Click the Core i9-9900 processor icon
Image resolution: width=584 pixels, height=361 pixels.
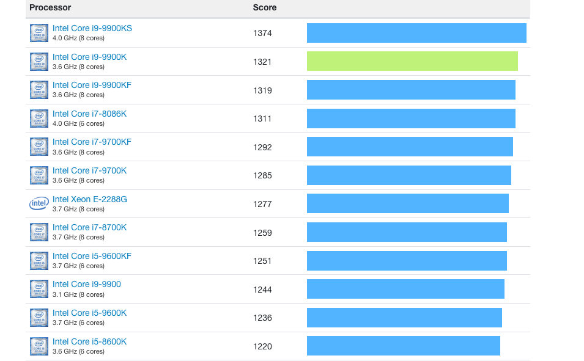(39, 290)
